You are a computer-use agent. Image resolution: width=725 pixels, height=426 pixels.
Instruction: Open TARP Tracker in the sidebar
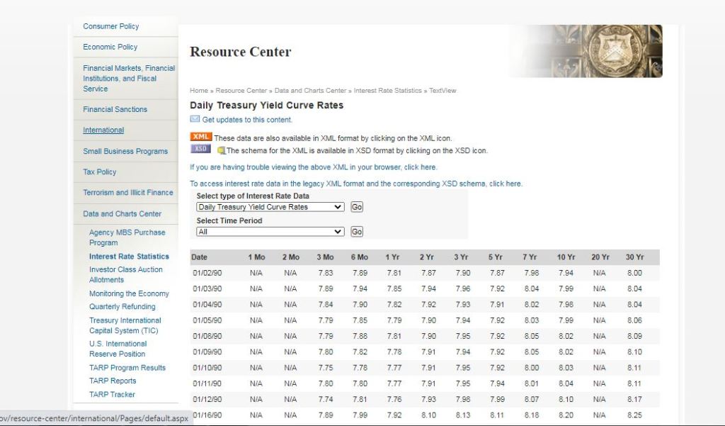[112, 394]
